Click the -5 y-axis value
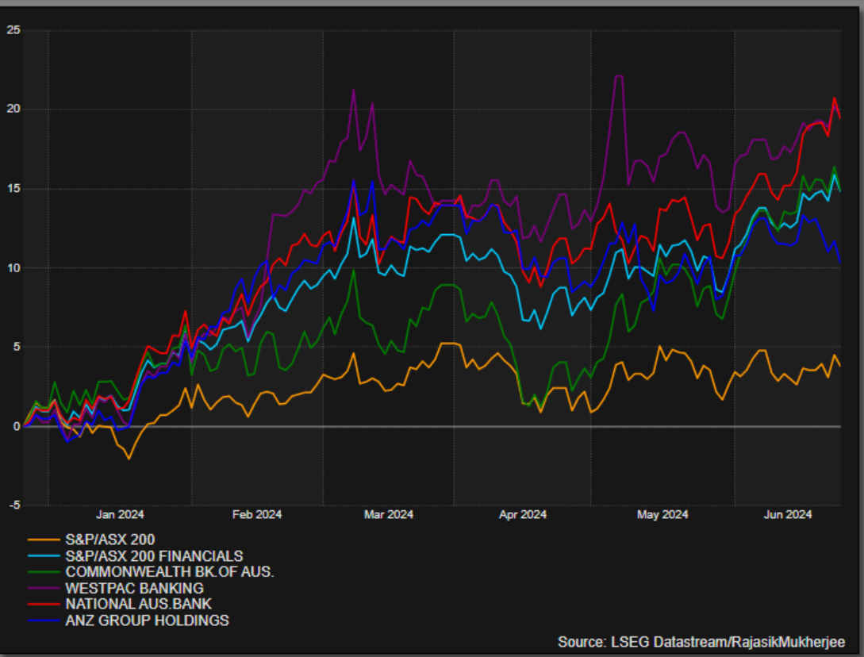The height and width of the screenshot is (657, 864). click(x=14, y=505)
